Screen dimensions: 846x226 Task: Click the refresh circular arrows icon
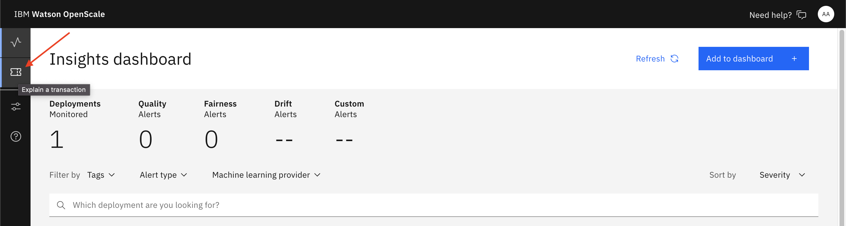[x=674, y=59]
